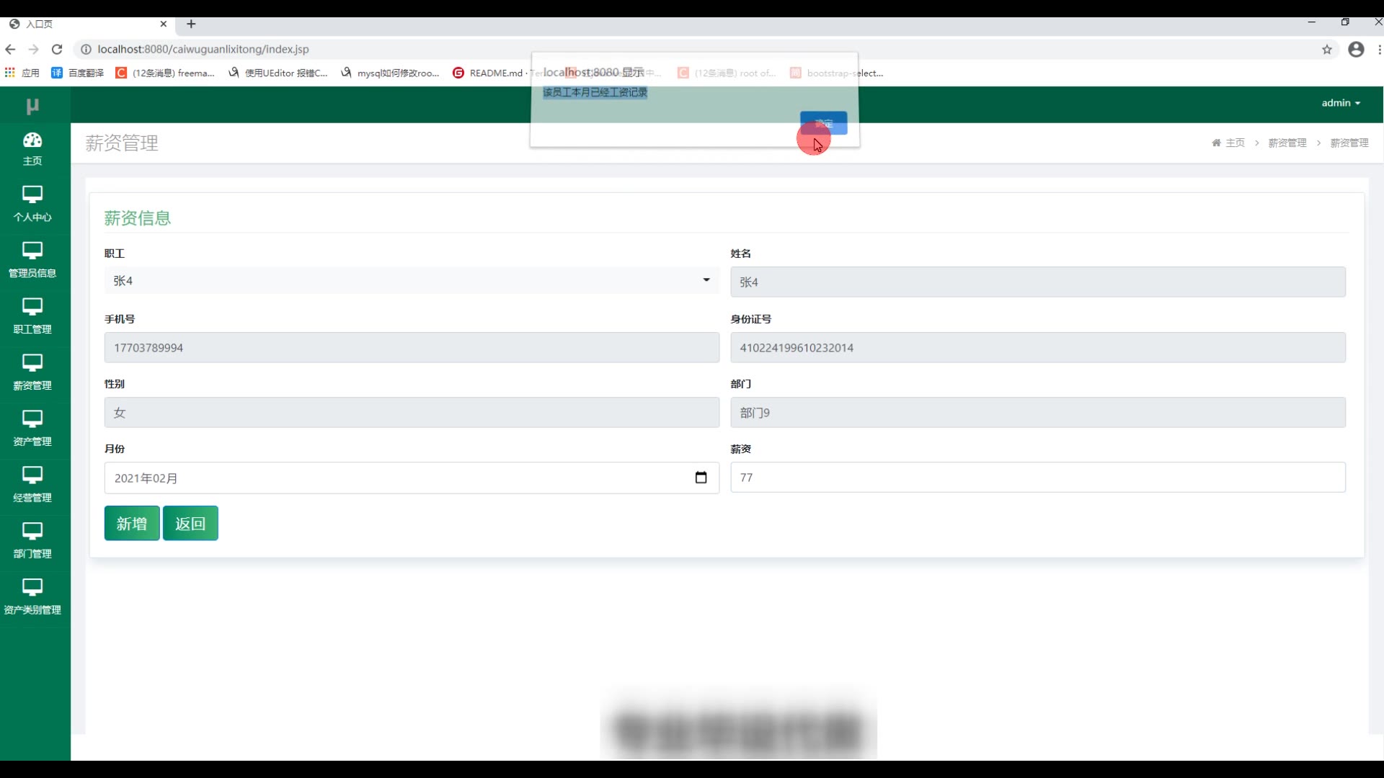Click the 部门 field showing 部门9
Viewport: 1384px width, 778px height.
1038,412
